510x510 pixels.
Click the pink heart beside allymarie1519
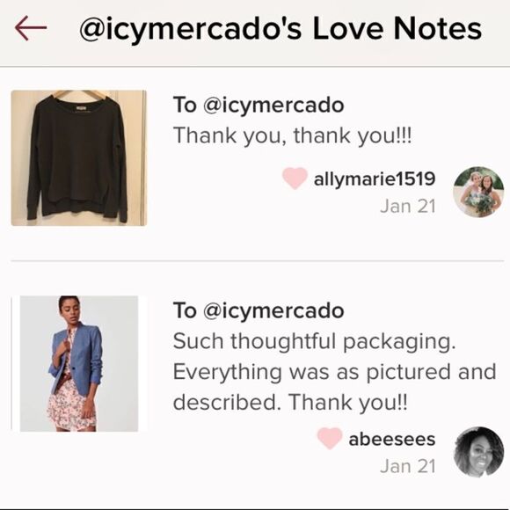(x=295, y=178)
